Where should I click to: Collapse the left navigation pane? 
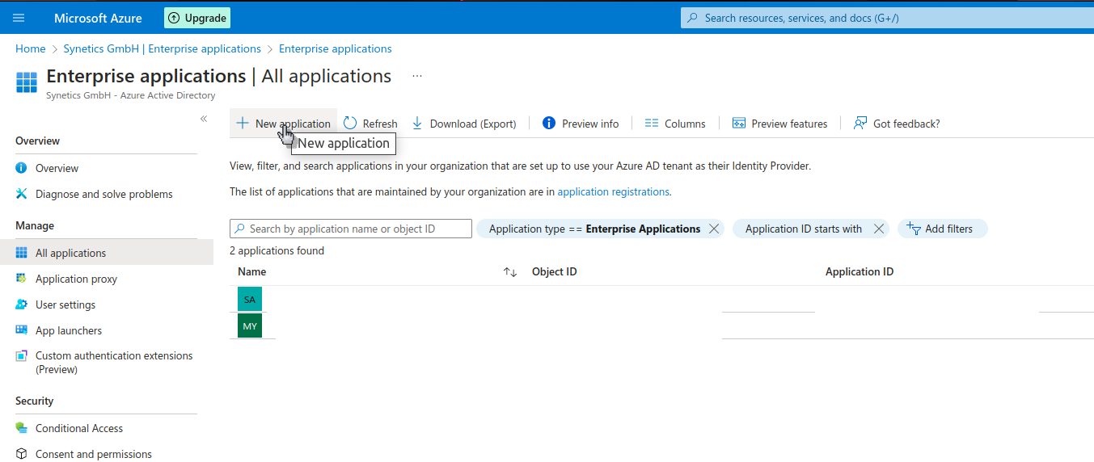point(204,119)
